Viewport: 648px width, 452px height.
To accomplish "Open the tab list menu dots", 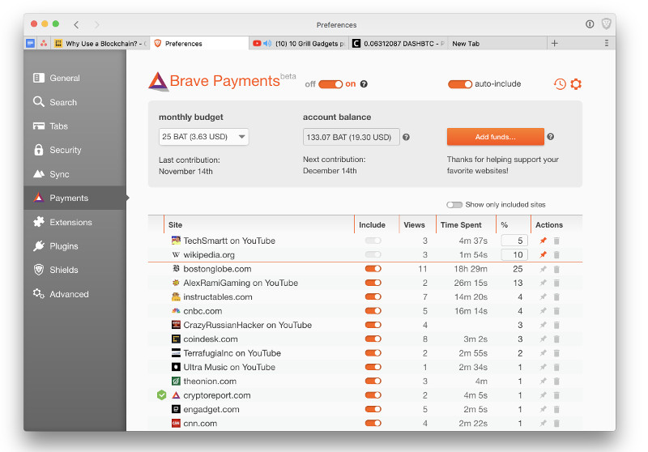I will 606,43.
